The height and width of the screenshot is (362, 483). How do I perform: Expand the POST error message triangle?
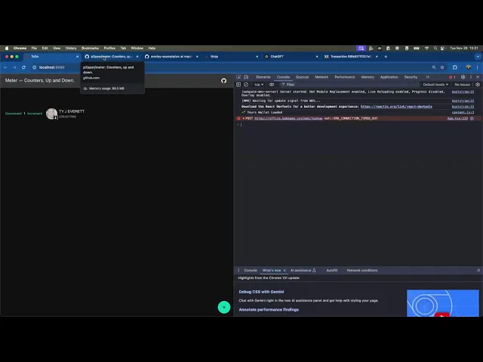coord(243,118)
